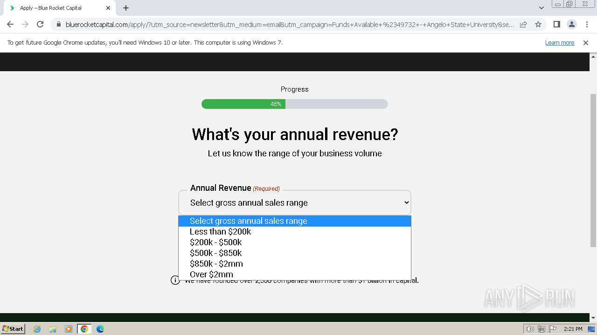Screen dimensions: 597x335
Task: Open Windows Explorer folder from taskbar
Action: pos(53,329)
